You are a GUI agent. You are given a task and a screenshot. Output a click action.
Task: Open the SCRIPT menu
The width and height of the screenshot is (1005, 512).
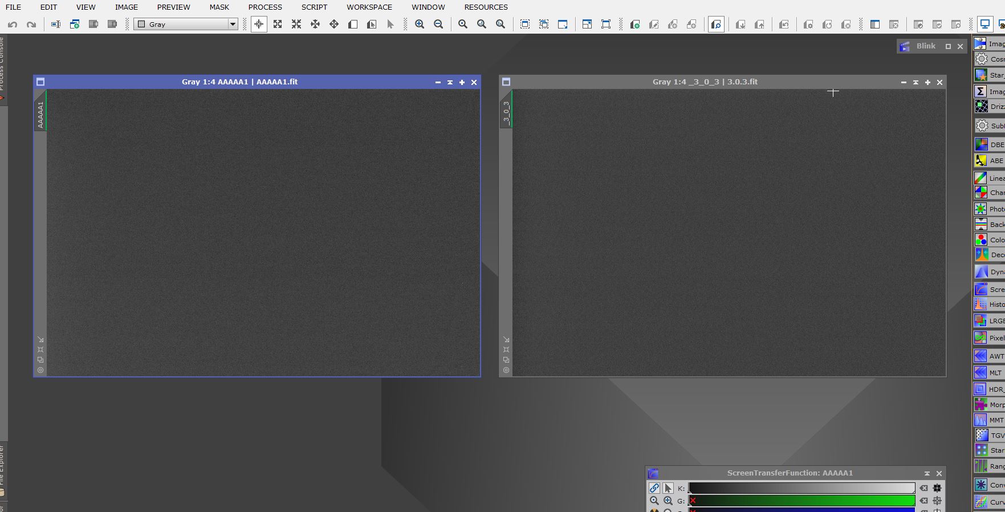(x=314, y=7)
